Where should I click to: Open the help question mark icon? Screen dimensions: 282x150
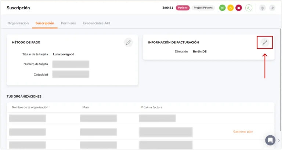pyautogui.click(x=263, y=8)
